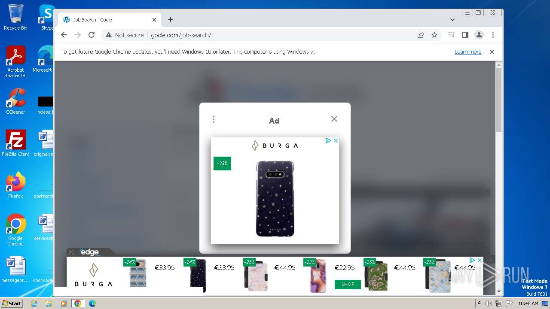Open the ad popup three-dot options
Viewport: 550px width, 309px height.
(214, 119)
